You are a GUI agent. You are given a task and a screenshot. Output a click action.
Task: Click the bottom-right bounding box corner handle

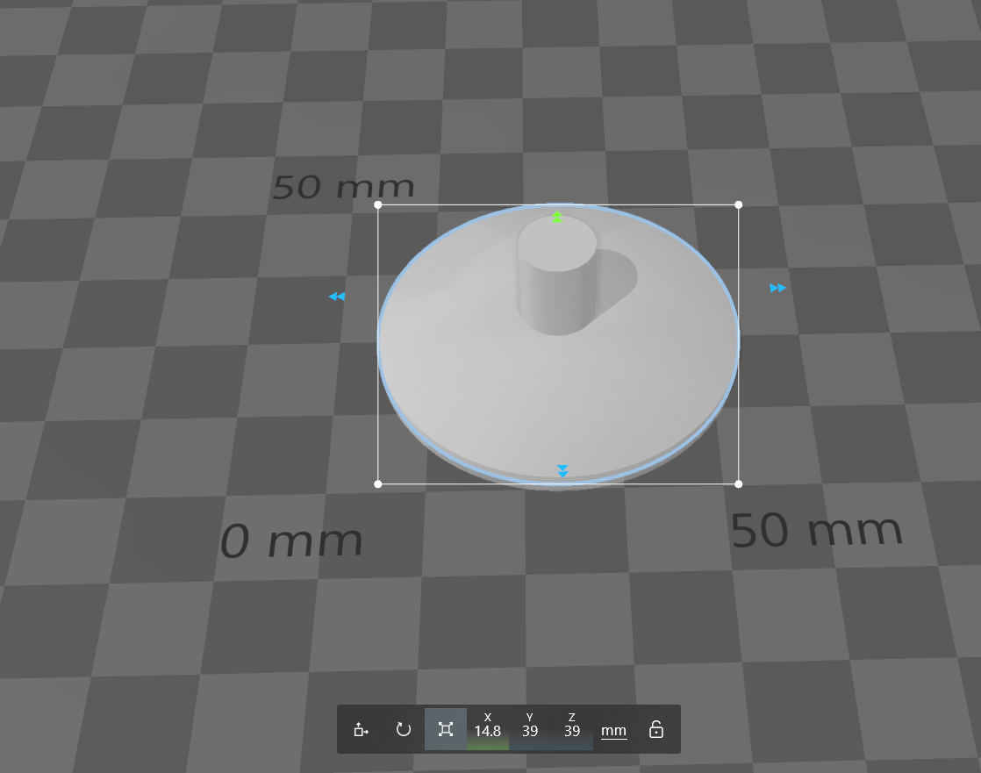738,484
